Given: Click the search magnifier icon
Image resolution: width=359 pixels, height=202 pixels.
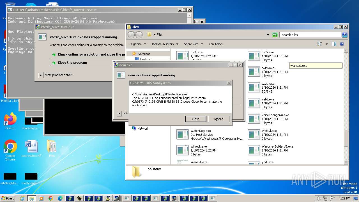Looking at the screenshot, I should 345,35.
